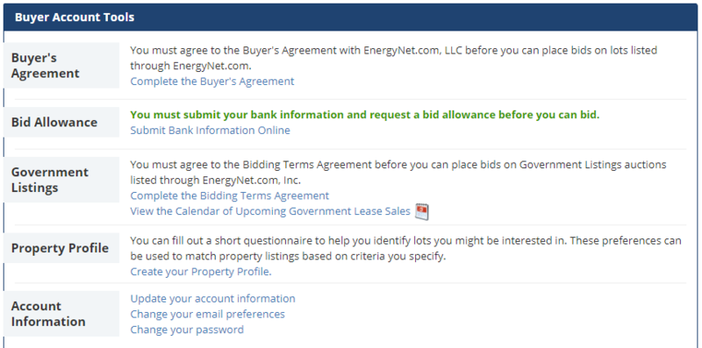Image resolution: width=702 pixels, height=348 pixels.
Task: Open Complete the Bidding Terms Agreement
Action: [230, 196]
